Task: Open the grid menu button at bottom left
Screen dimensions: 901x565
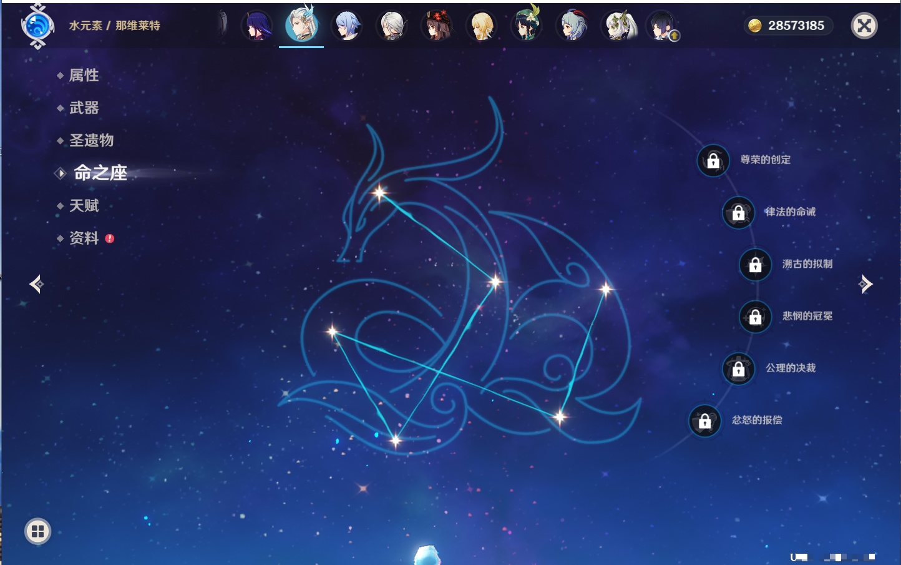Action: [x=37, y=531]
